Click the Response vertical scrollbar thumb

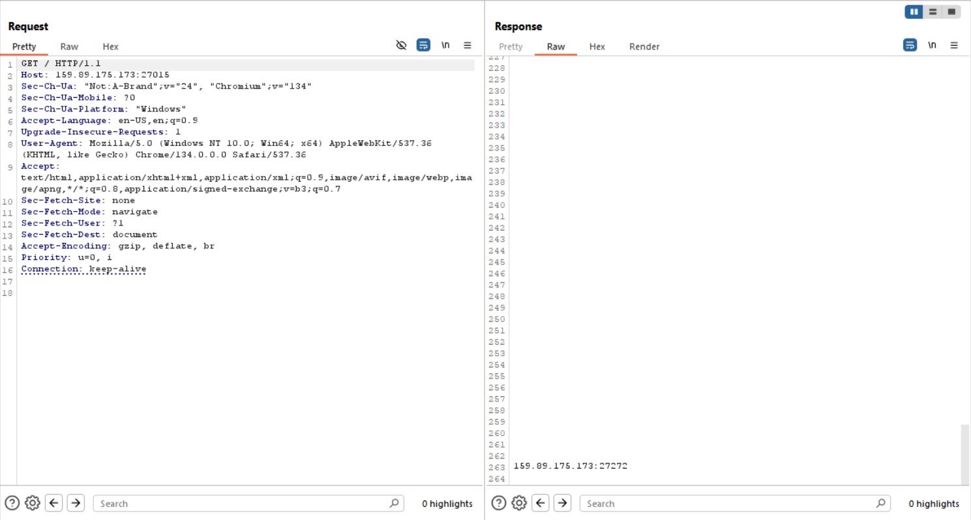pyautogui.click(x=965, y=454)
